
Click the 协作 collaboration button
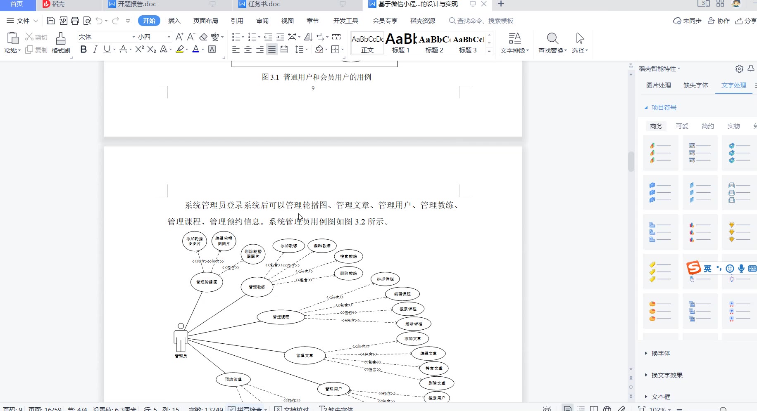tap(719, 21)
